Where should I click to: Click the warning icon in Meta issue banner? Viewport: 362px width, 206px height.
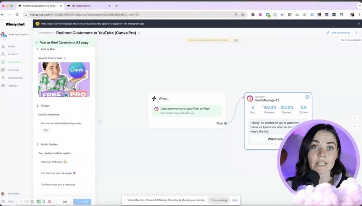coord(38,24)
